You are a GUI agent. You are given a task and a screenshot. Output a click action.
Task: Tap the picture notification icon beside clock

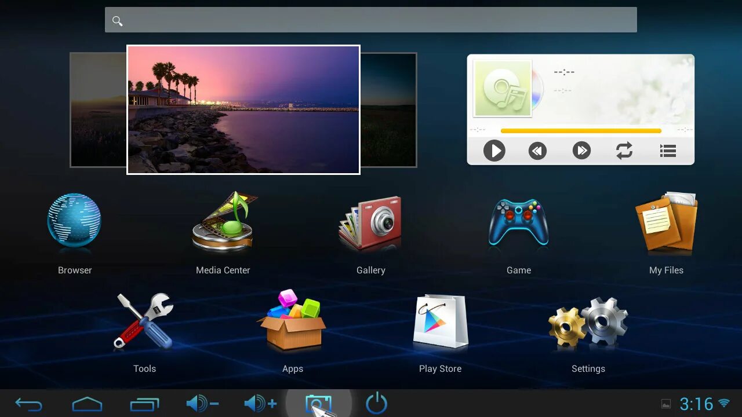(x=666, y=404)
